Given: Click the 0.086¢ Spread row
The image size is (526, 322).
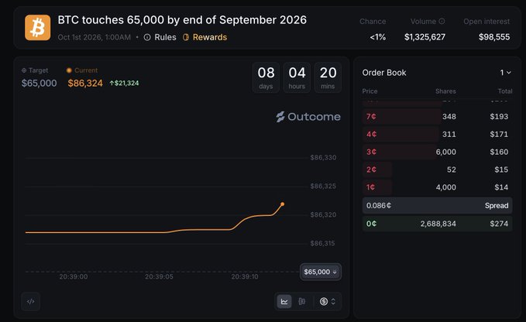Looking at the screenshot, I should pyautogui.click(x=437, y=206).
